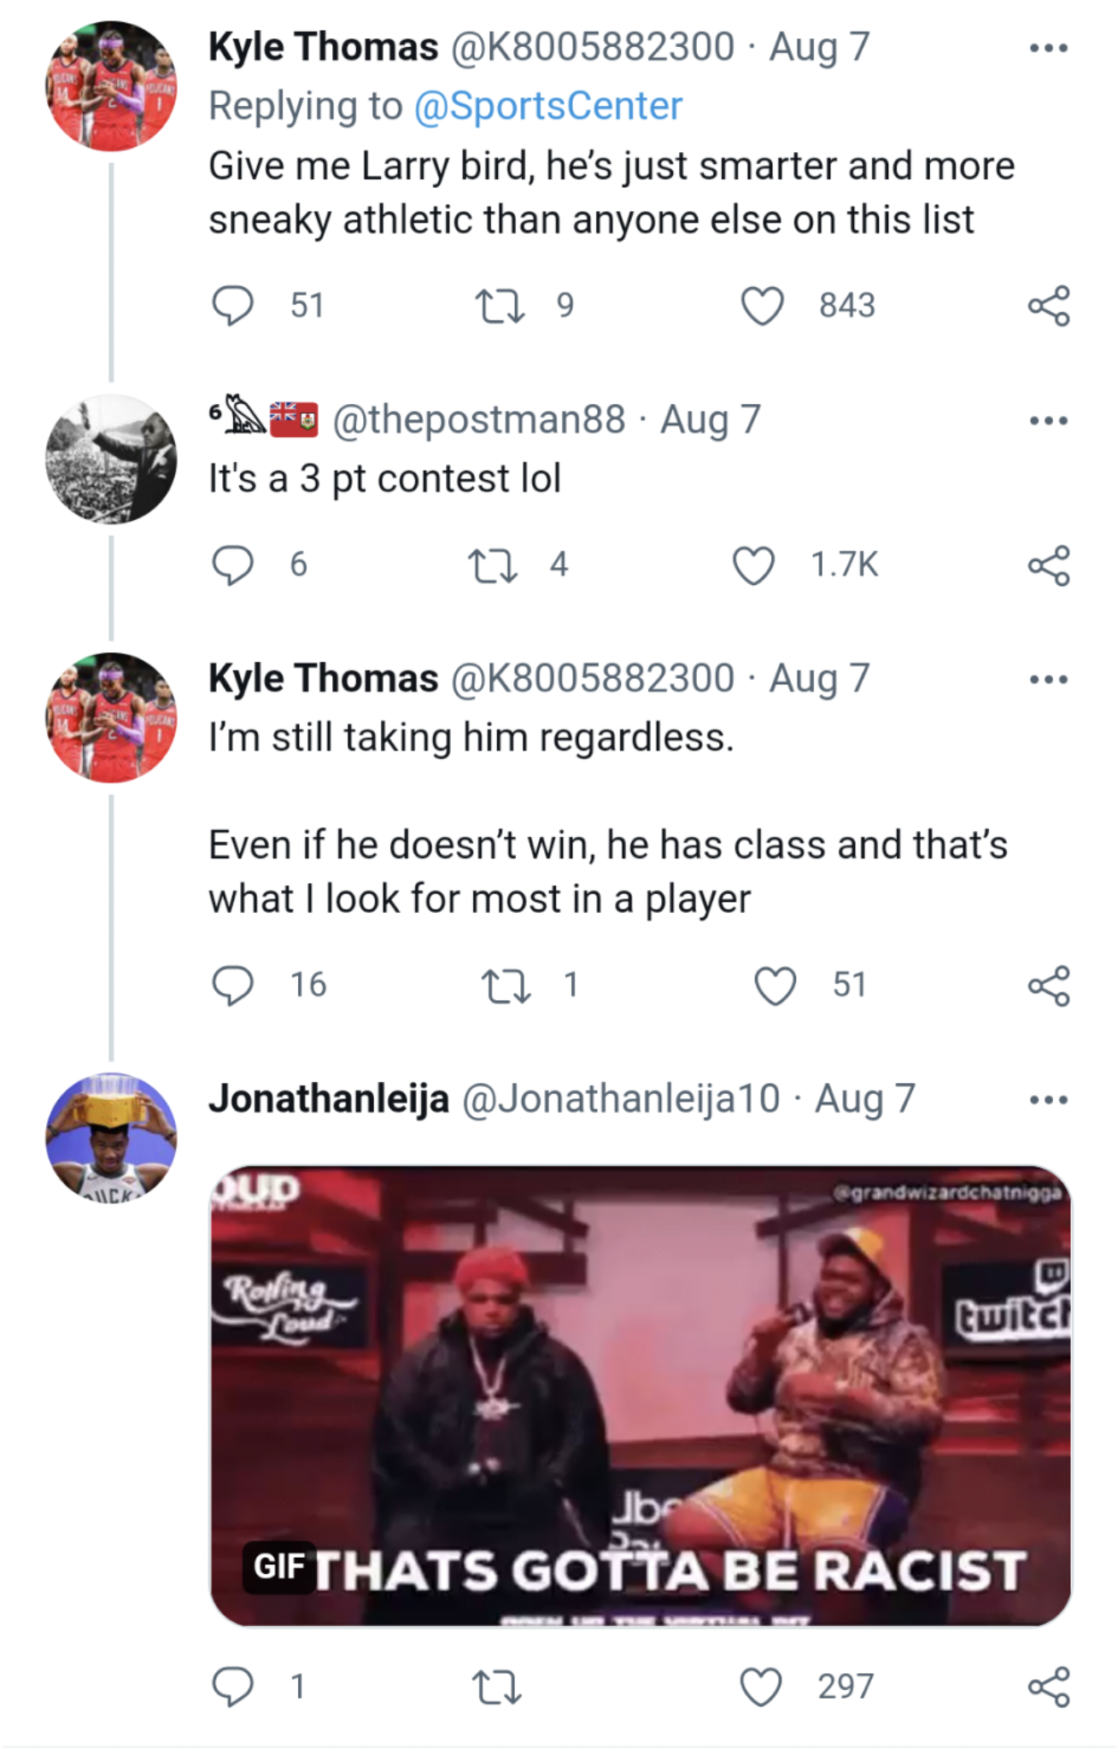Screen dimensions: 1118x1749
Task: Click the Aug 7 timestamp on Jonathanleija's tweet
Action: click(x=866, y=1100)
